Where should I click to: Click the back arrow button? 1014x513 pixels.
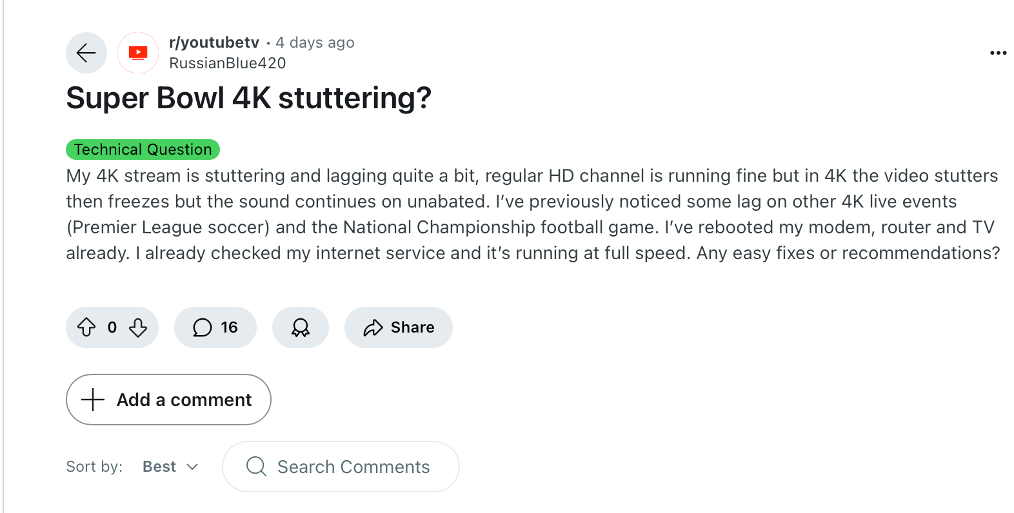click(x=86, y=53)
